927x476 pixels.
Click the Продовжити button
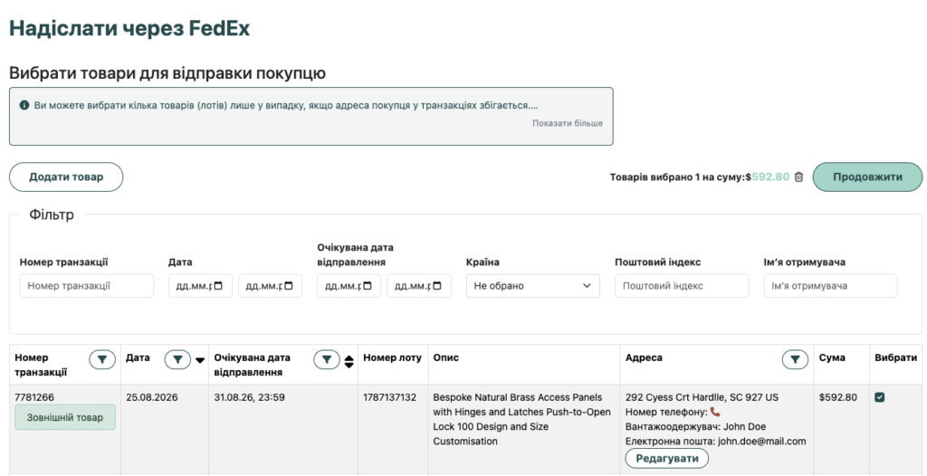pyautogui.click(x=867, y=176)
